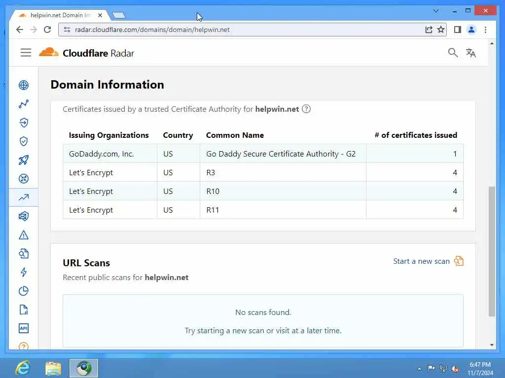Select the GoDaddy.com, Inc. cell
The width and height of the screenshot is (505, 378).
(x=110, y=154)
